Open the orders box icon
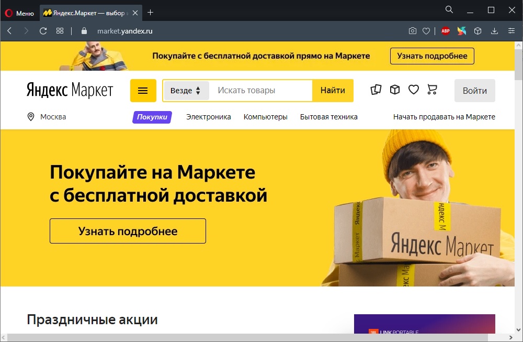This screenshot has width=523, height=342. (395, 90)
